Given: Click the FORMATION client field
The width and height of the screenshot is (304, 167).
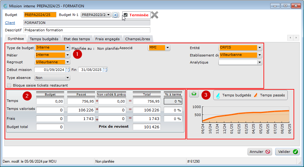Looking at the screenshot, I should tap(87, 23).
